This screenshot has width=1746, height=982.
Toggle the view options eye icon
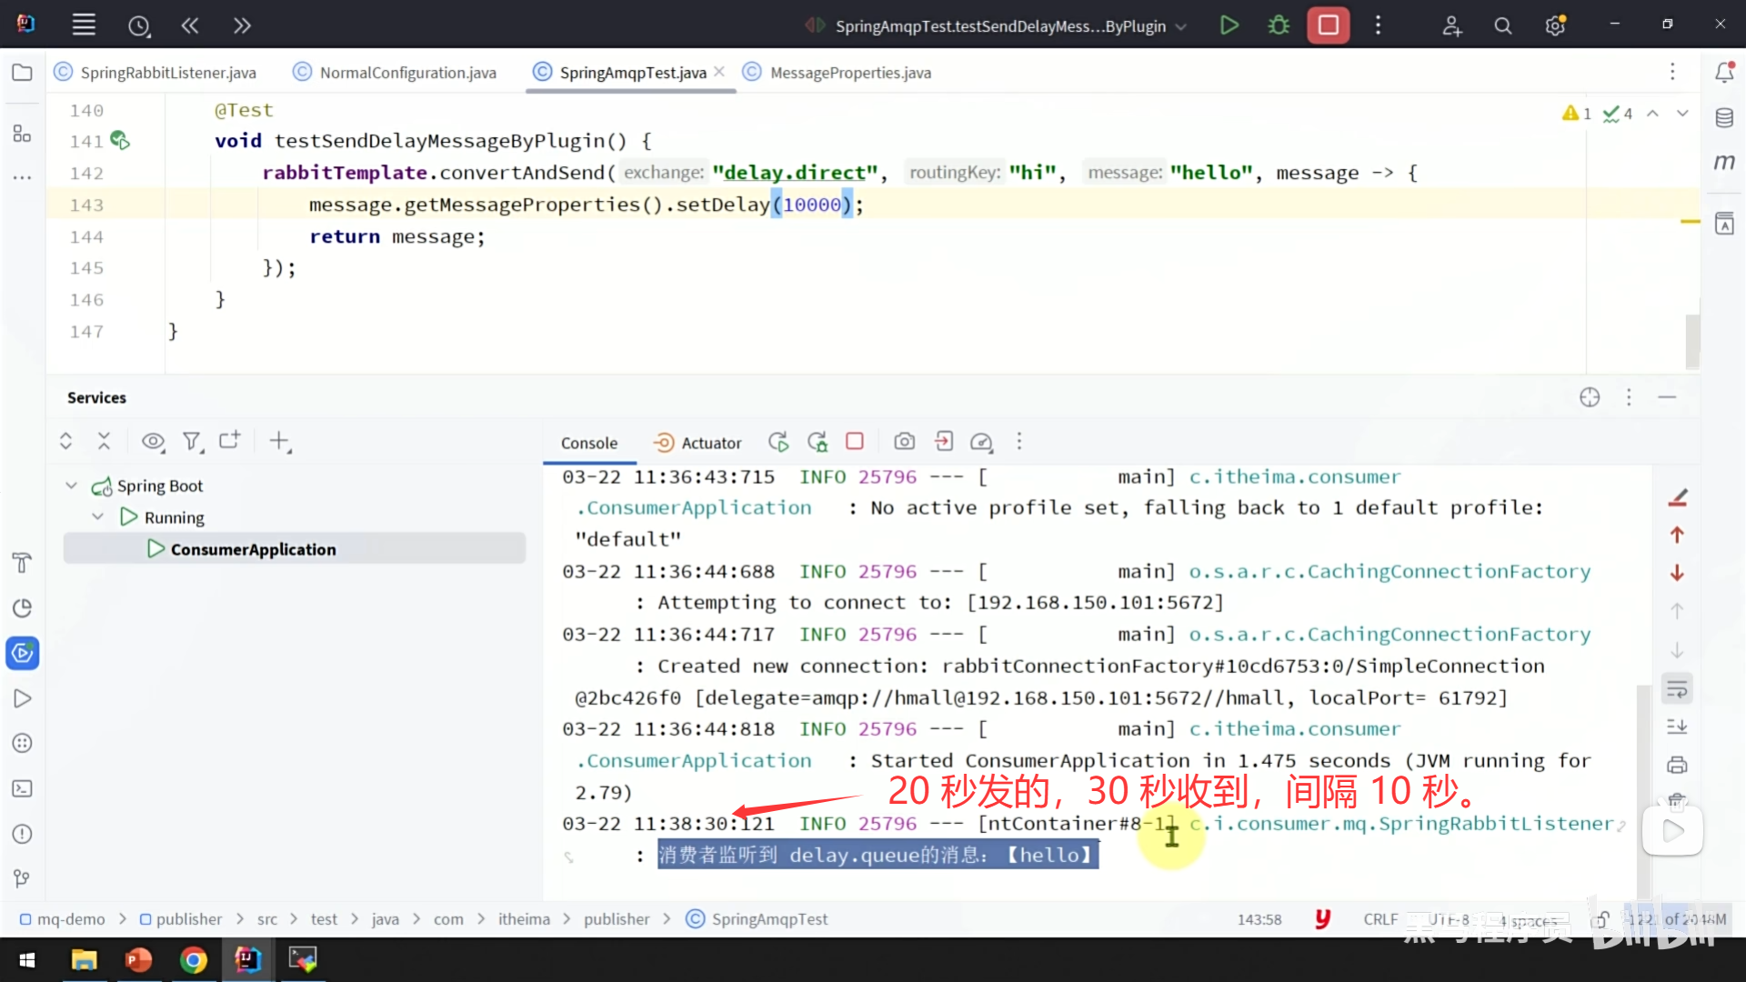153,442
